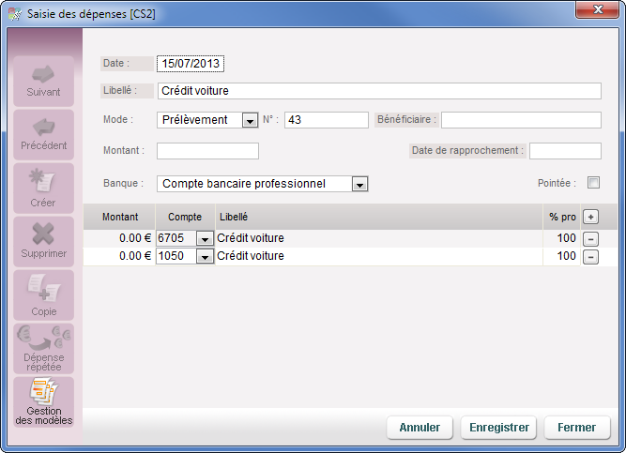Remove the 6705 line with minus button
The height and width of the screenshot is (453, 626).
click(x=590, y=238)
